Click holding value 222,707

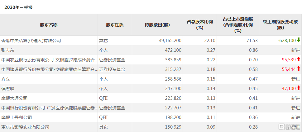[173, 108]
